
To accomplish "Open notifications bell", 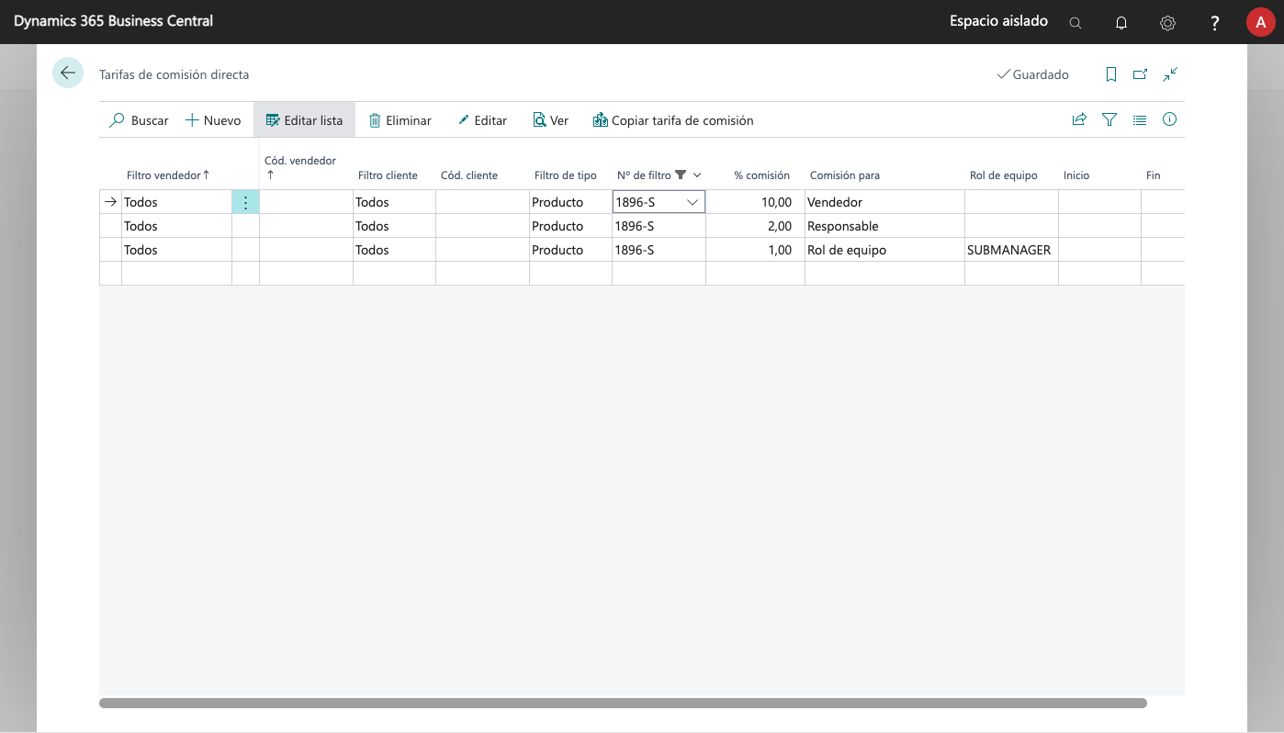I will tap(1121, 23).
